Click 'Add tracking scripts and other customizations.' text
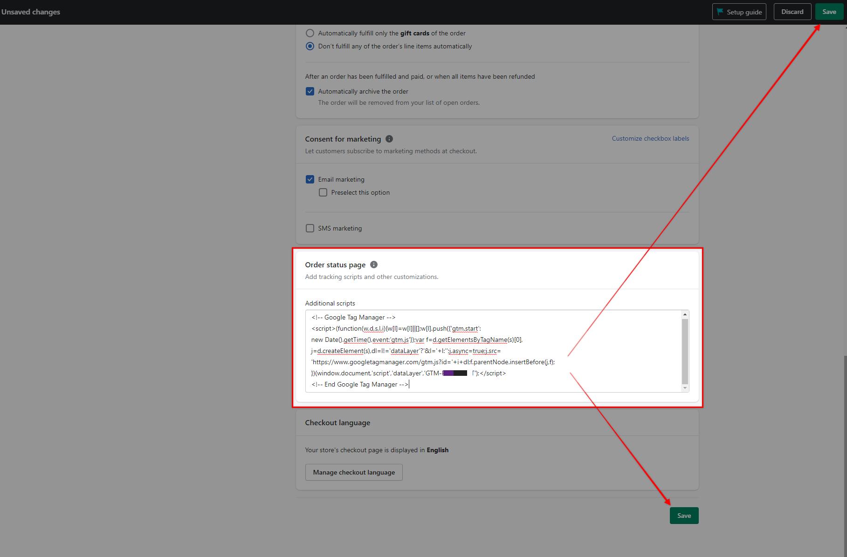847x557 pixels. coord(372,277)
